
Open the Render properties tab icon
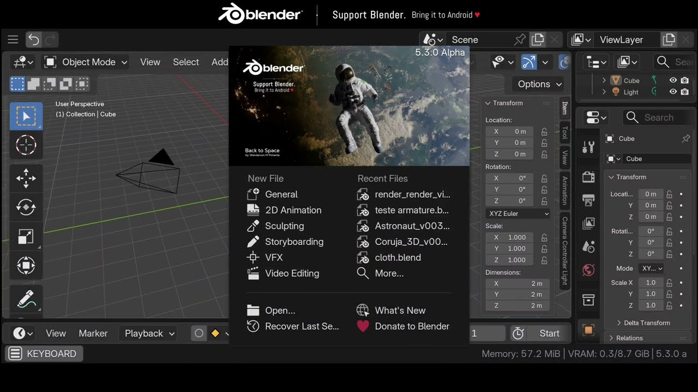pos(588,176)
